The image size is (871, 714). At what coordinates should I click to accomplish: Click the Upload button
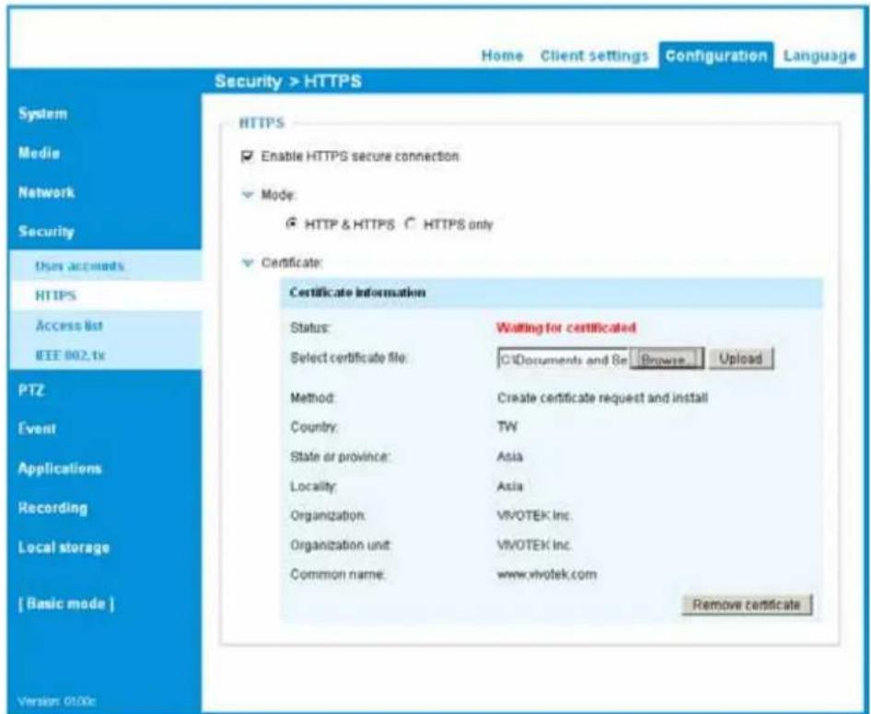click(740, 359)
